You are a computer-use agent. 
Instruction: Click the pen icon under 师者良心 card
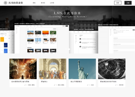point(54,85)
